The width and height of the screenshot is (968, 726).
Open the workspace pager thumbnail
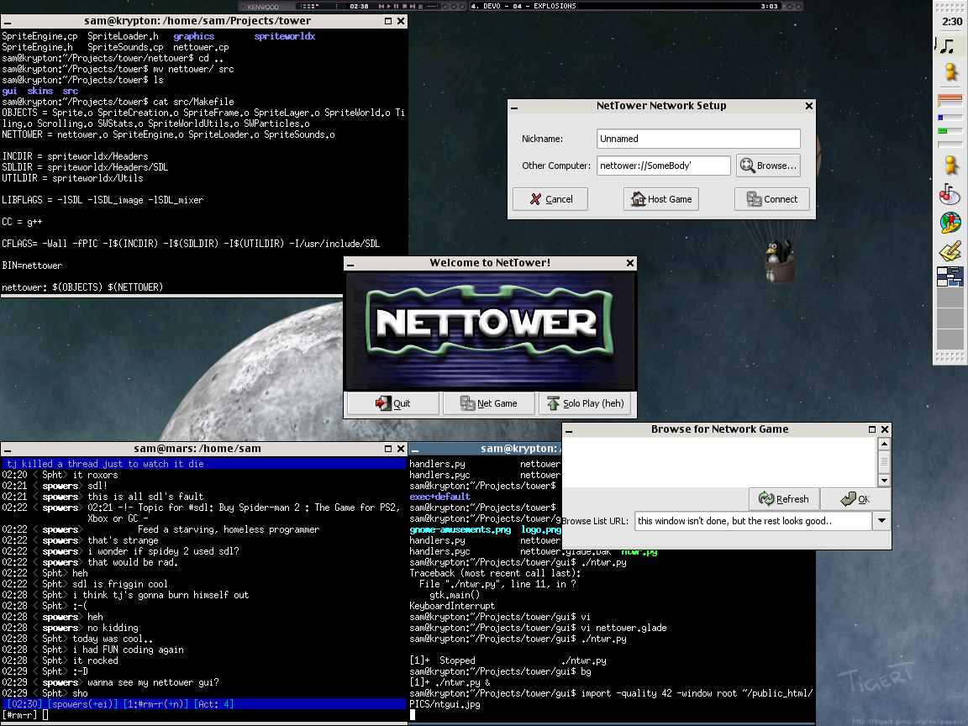click(950, 277)
